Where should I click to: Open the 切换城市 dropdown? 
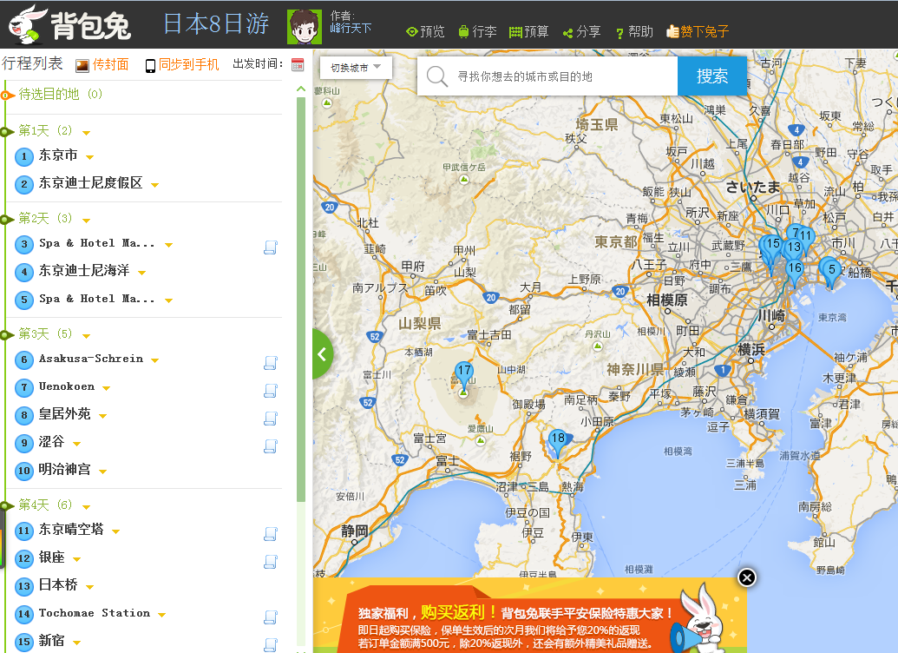[356, 68]
